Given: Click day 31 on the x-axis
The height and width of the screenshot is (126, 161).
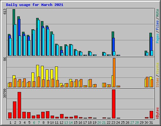Looking at the screenshot, I should point(151,123).
